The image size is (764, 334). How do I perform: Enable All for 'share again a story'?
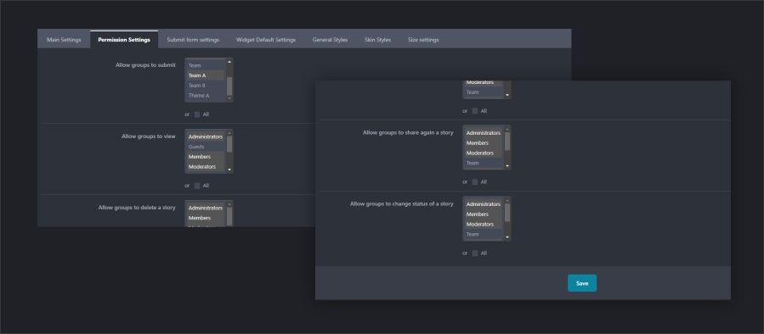click(475, 181)
